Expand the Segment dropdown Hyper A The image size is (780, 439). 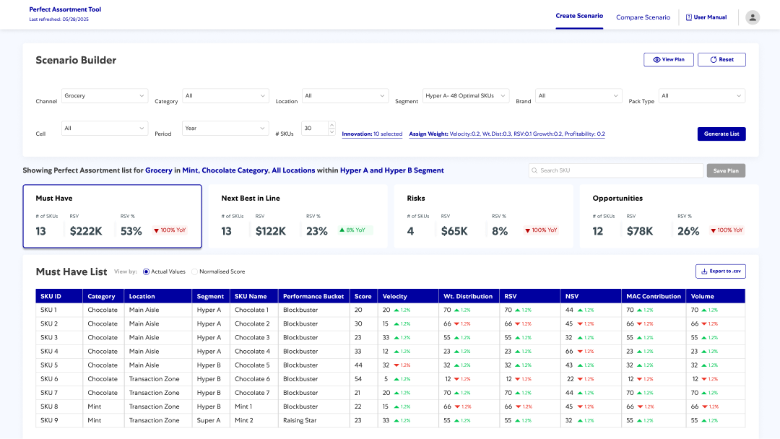[466, 96]
